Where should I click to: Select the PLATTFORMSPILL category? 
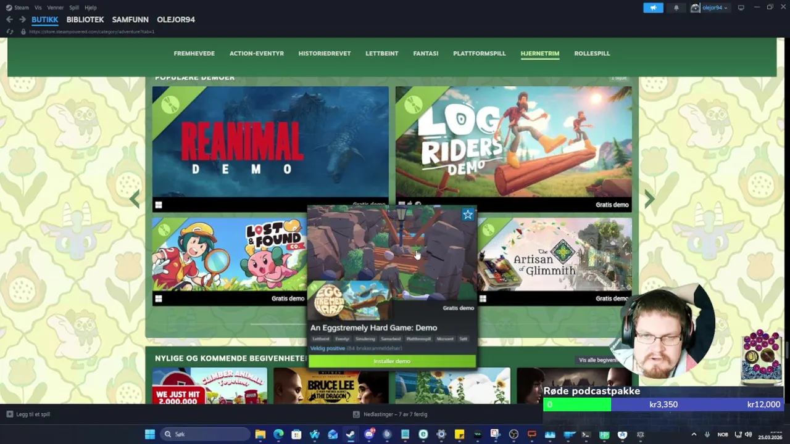[480, 54]
